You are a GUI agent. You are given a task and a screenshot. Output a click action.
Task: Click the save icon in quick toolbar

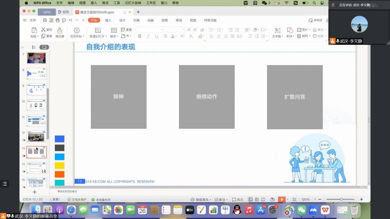point(45,20)
